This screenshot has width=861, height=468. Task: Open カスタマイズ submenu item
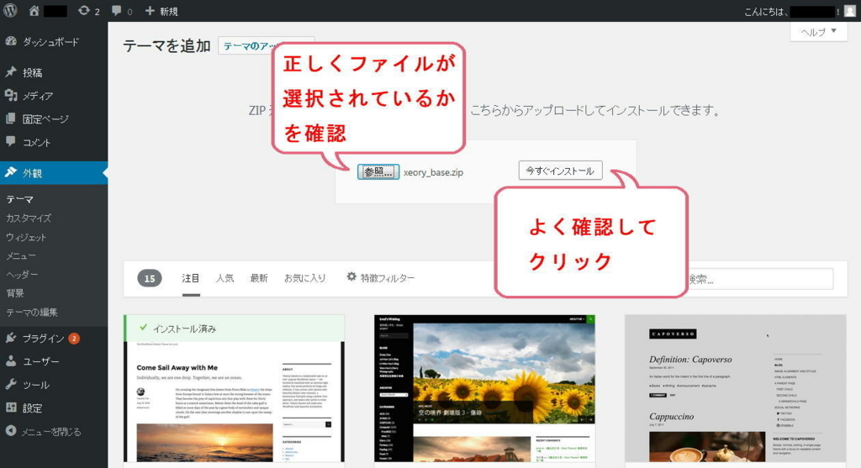(x=29, y=218)
